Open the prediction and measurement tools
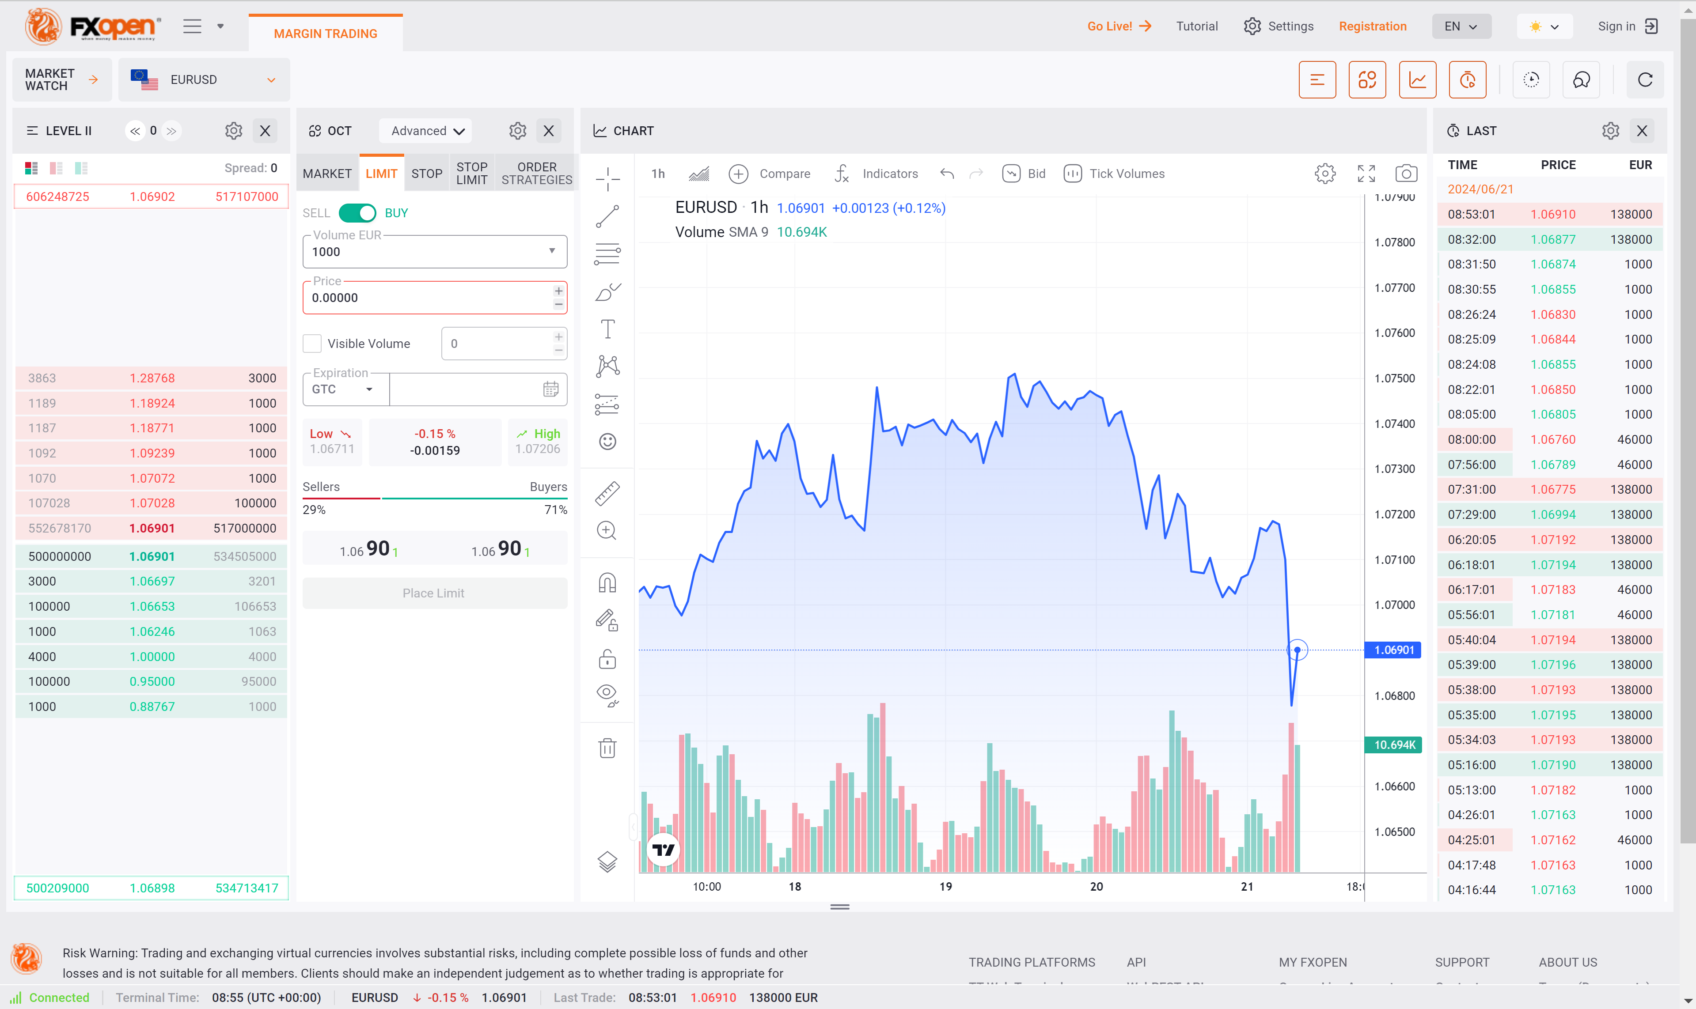The height and width of the screenshot is (1009, 1696). click(x=607, y=404)
